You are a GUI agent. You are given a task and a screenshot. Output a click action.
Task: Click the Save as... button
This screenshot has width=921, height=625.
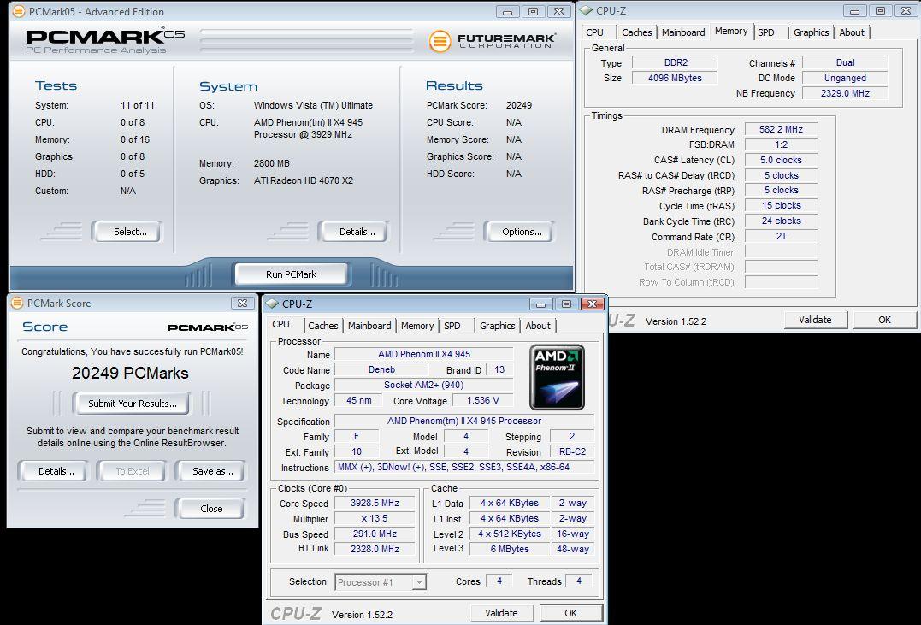(x=211, y=471)
